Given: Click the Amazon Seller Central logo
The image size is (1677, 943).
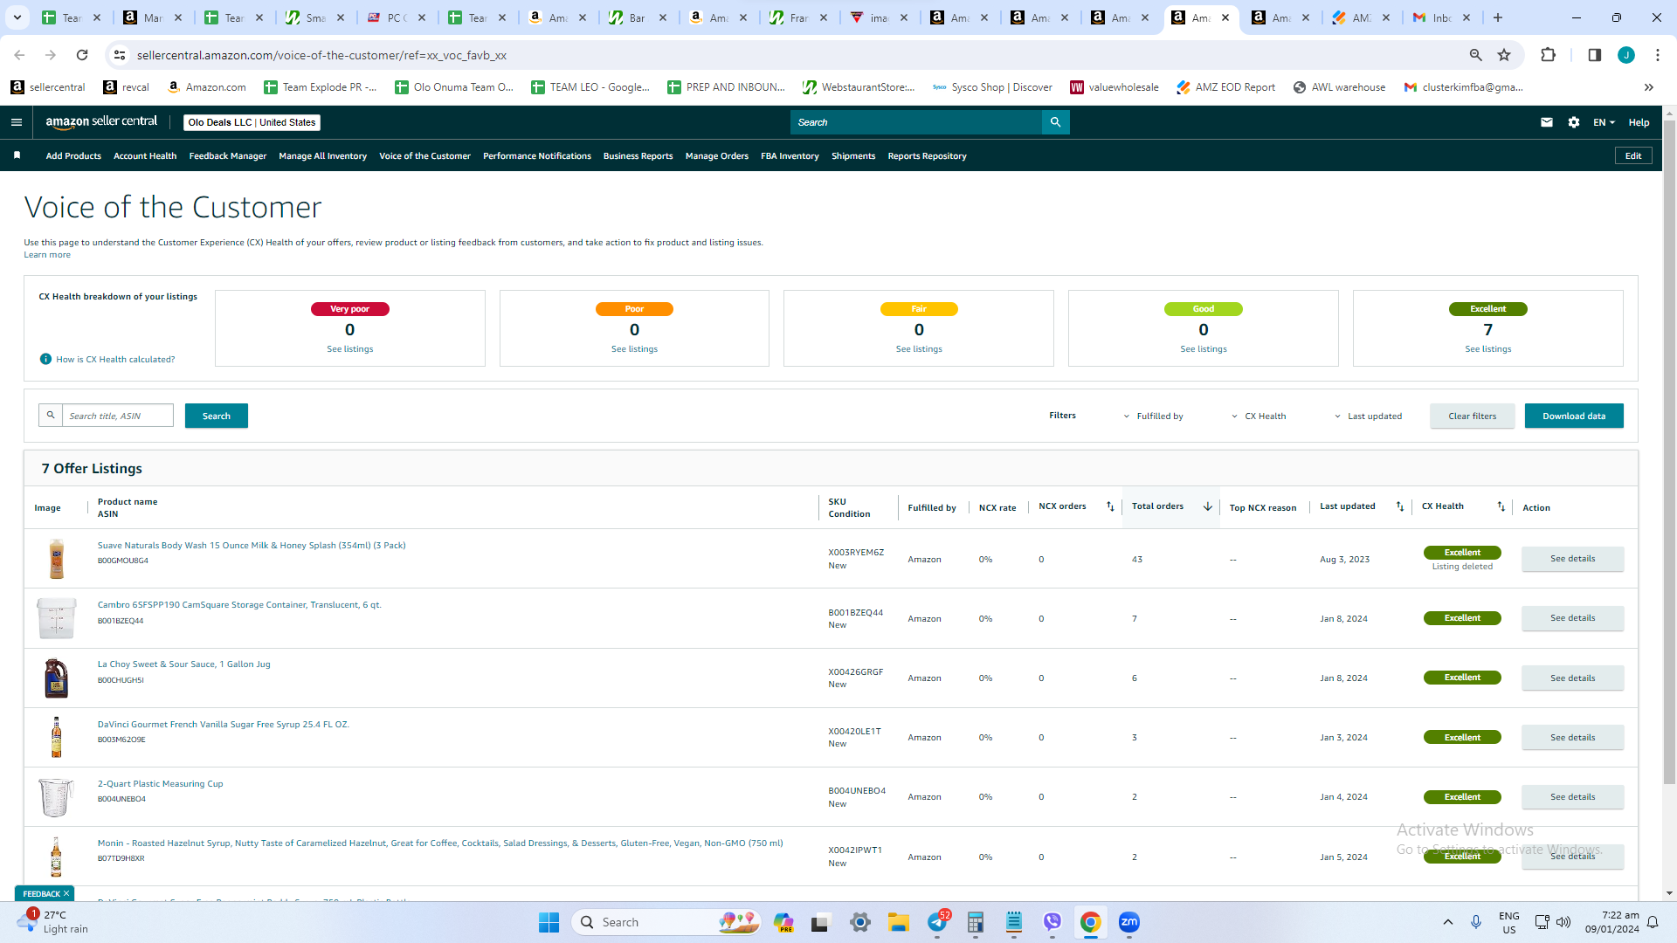Looking at the screenshot, I should tap(101, 122).
